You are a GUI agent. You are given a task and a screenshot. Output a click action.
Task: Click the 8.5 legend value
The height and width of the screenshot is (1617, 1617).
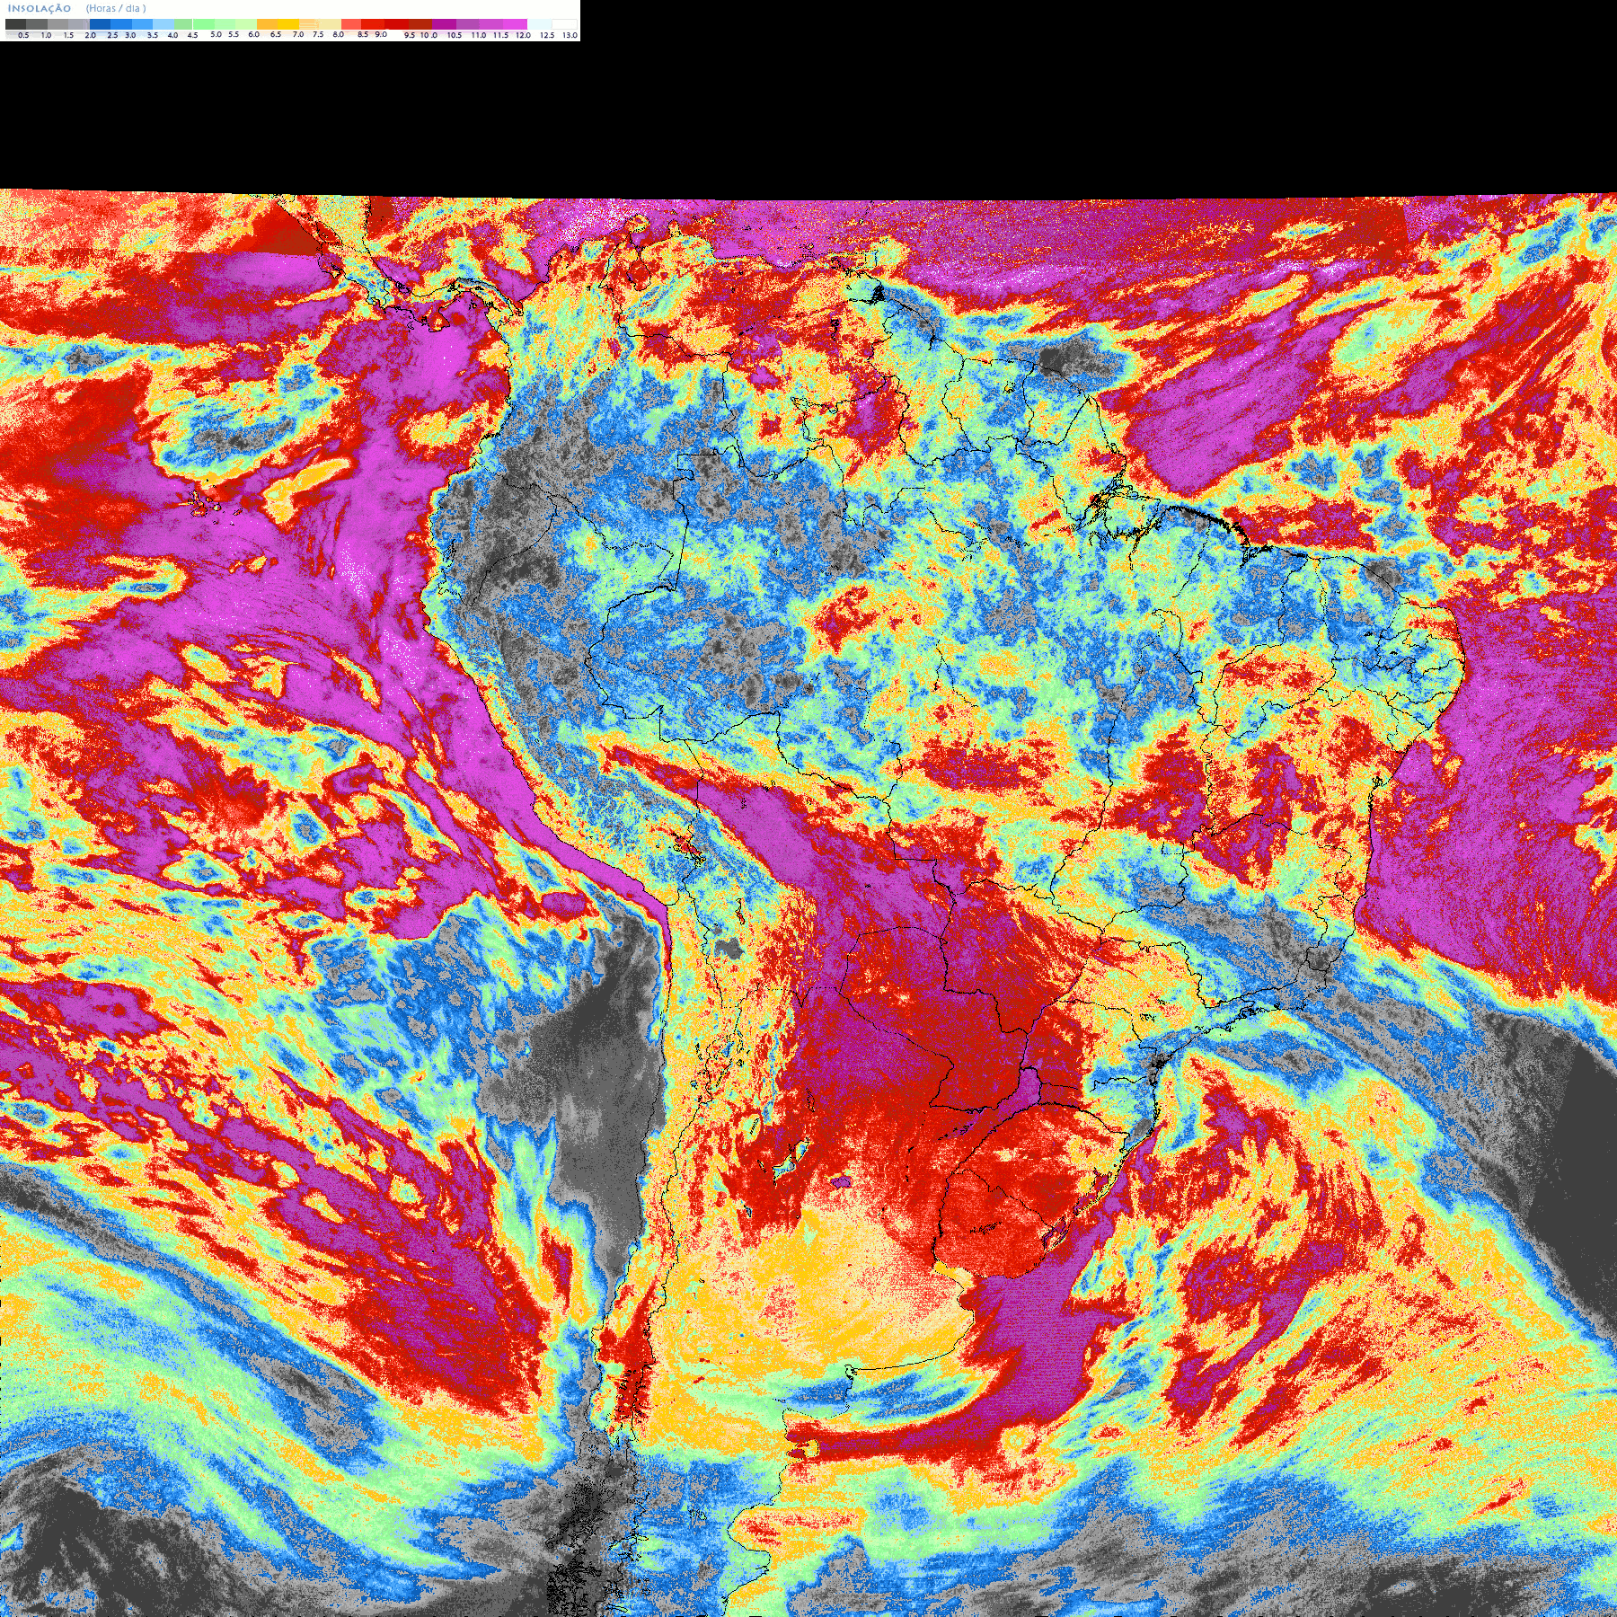coord(363,34)
